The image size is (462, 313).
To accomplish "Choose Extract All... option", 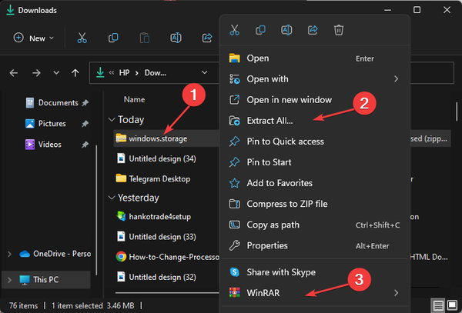I will (x=315, y=121).
